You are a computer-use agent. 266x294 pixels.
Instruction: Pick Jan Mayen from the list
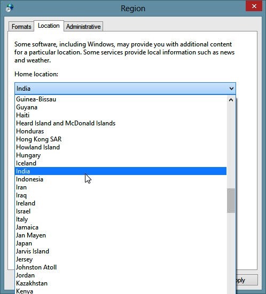(x=121, y=235)
